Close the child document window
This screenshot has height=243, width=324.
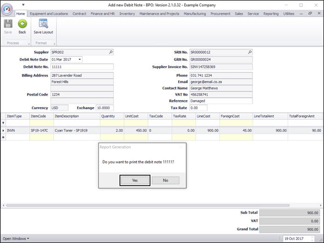pyautogui.click(x=319, y=13)
